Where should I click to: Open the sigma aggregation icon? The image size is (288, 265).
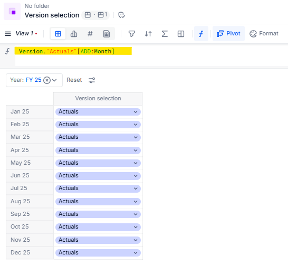point(165,34)
